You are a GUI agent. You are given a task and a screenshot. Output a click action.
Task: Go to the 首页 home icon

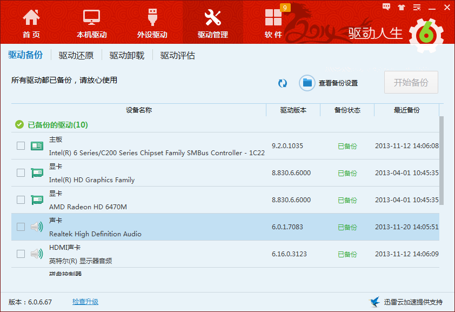[x=31, y=17]
